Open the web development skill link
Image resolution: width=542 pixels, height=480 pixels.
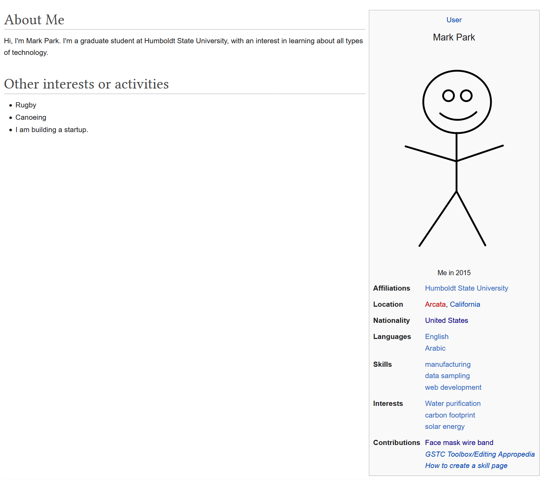[x=453, y=387]
